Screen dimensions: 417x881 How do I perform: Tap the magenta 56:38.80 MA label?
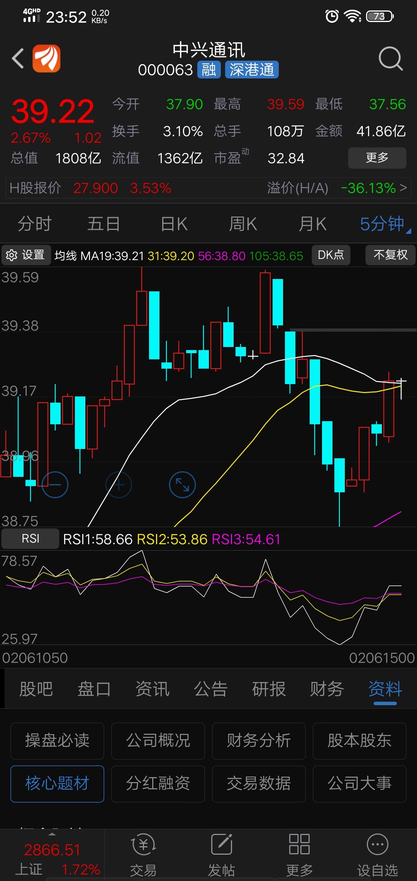222,256
